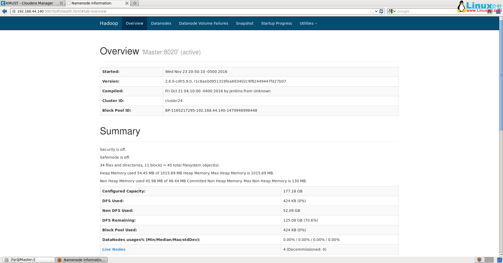
Task: Click the Hadoop brand link
Action: tap(109, 23)
